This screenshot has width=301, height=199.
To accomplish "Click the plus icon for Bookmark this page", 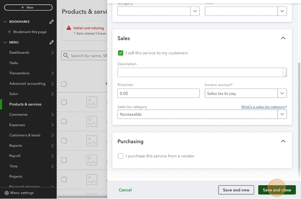I will point(9,32).
